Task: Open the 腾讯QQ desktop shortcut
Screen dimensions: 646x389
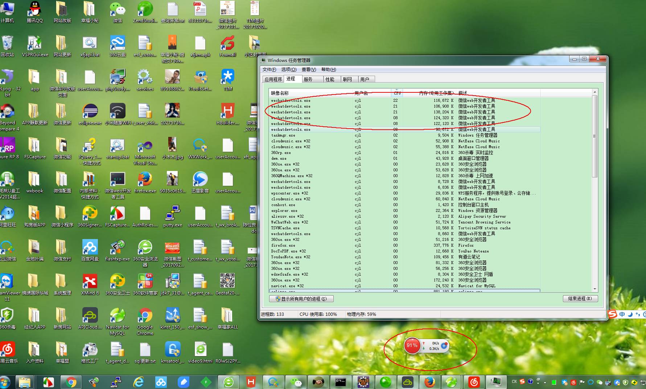Action: (x=34, y=12)
